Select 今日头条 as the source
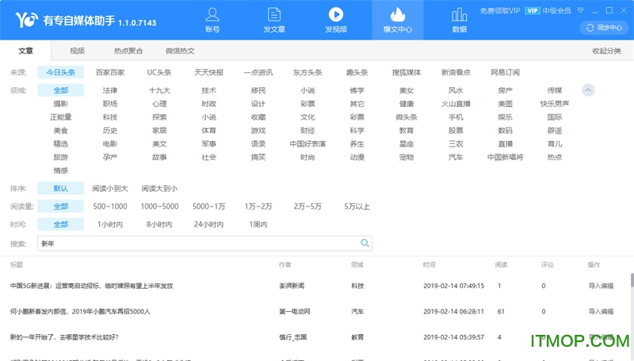Image resolution: width=634 pixels, height=361 pixels. (61, 72)
